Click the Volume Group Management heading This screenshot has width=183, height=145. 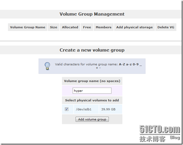click(x=92, y=14)
